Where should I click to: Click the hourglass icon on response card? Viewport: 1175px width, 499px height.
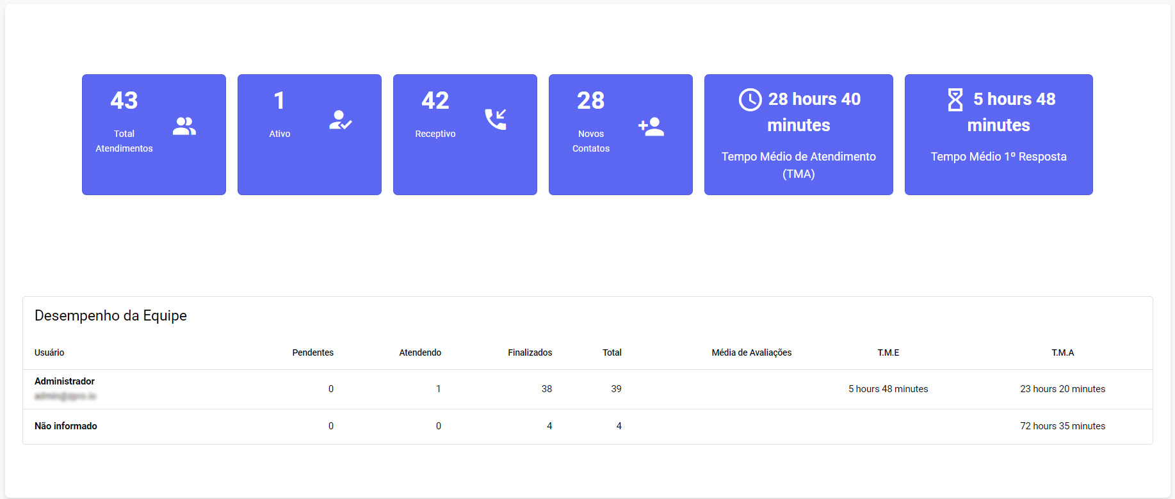(x=955, y=100)
